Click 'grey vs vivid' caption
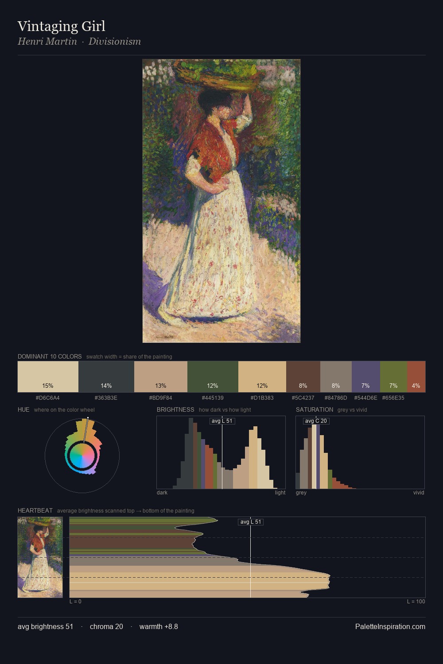Image resolution: width=443 pixels, height=664 pixels. [352, 410]
